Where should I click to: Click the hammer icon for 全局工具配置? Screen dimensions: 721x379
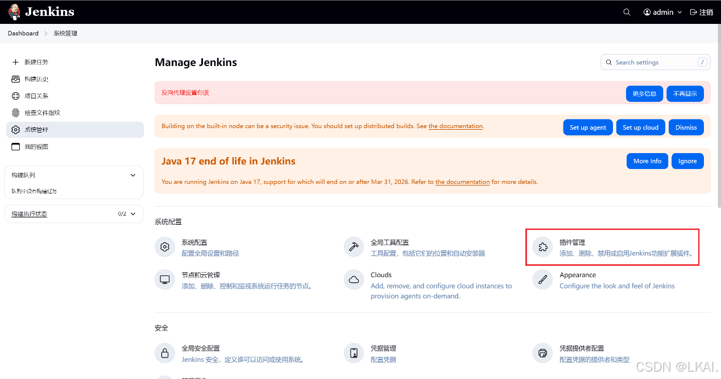tap(354, 247)
